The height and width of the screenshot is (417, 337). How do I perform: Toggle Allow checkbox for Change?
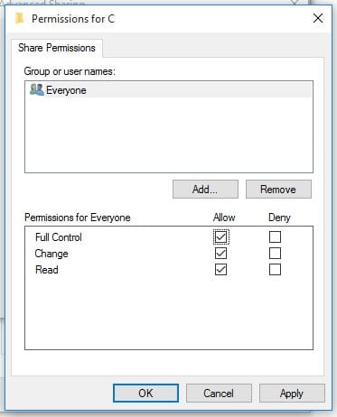pos(220,254)
